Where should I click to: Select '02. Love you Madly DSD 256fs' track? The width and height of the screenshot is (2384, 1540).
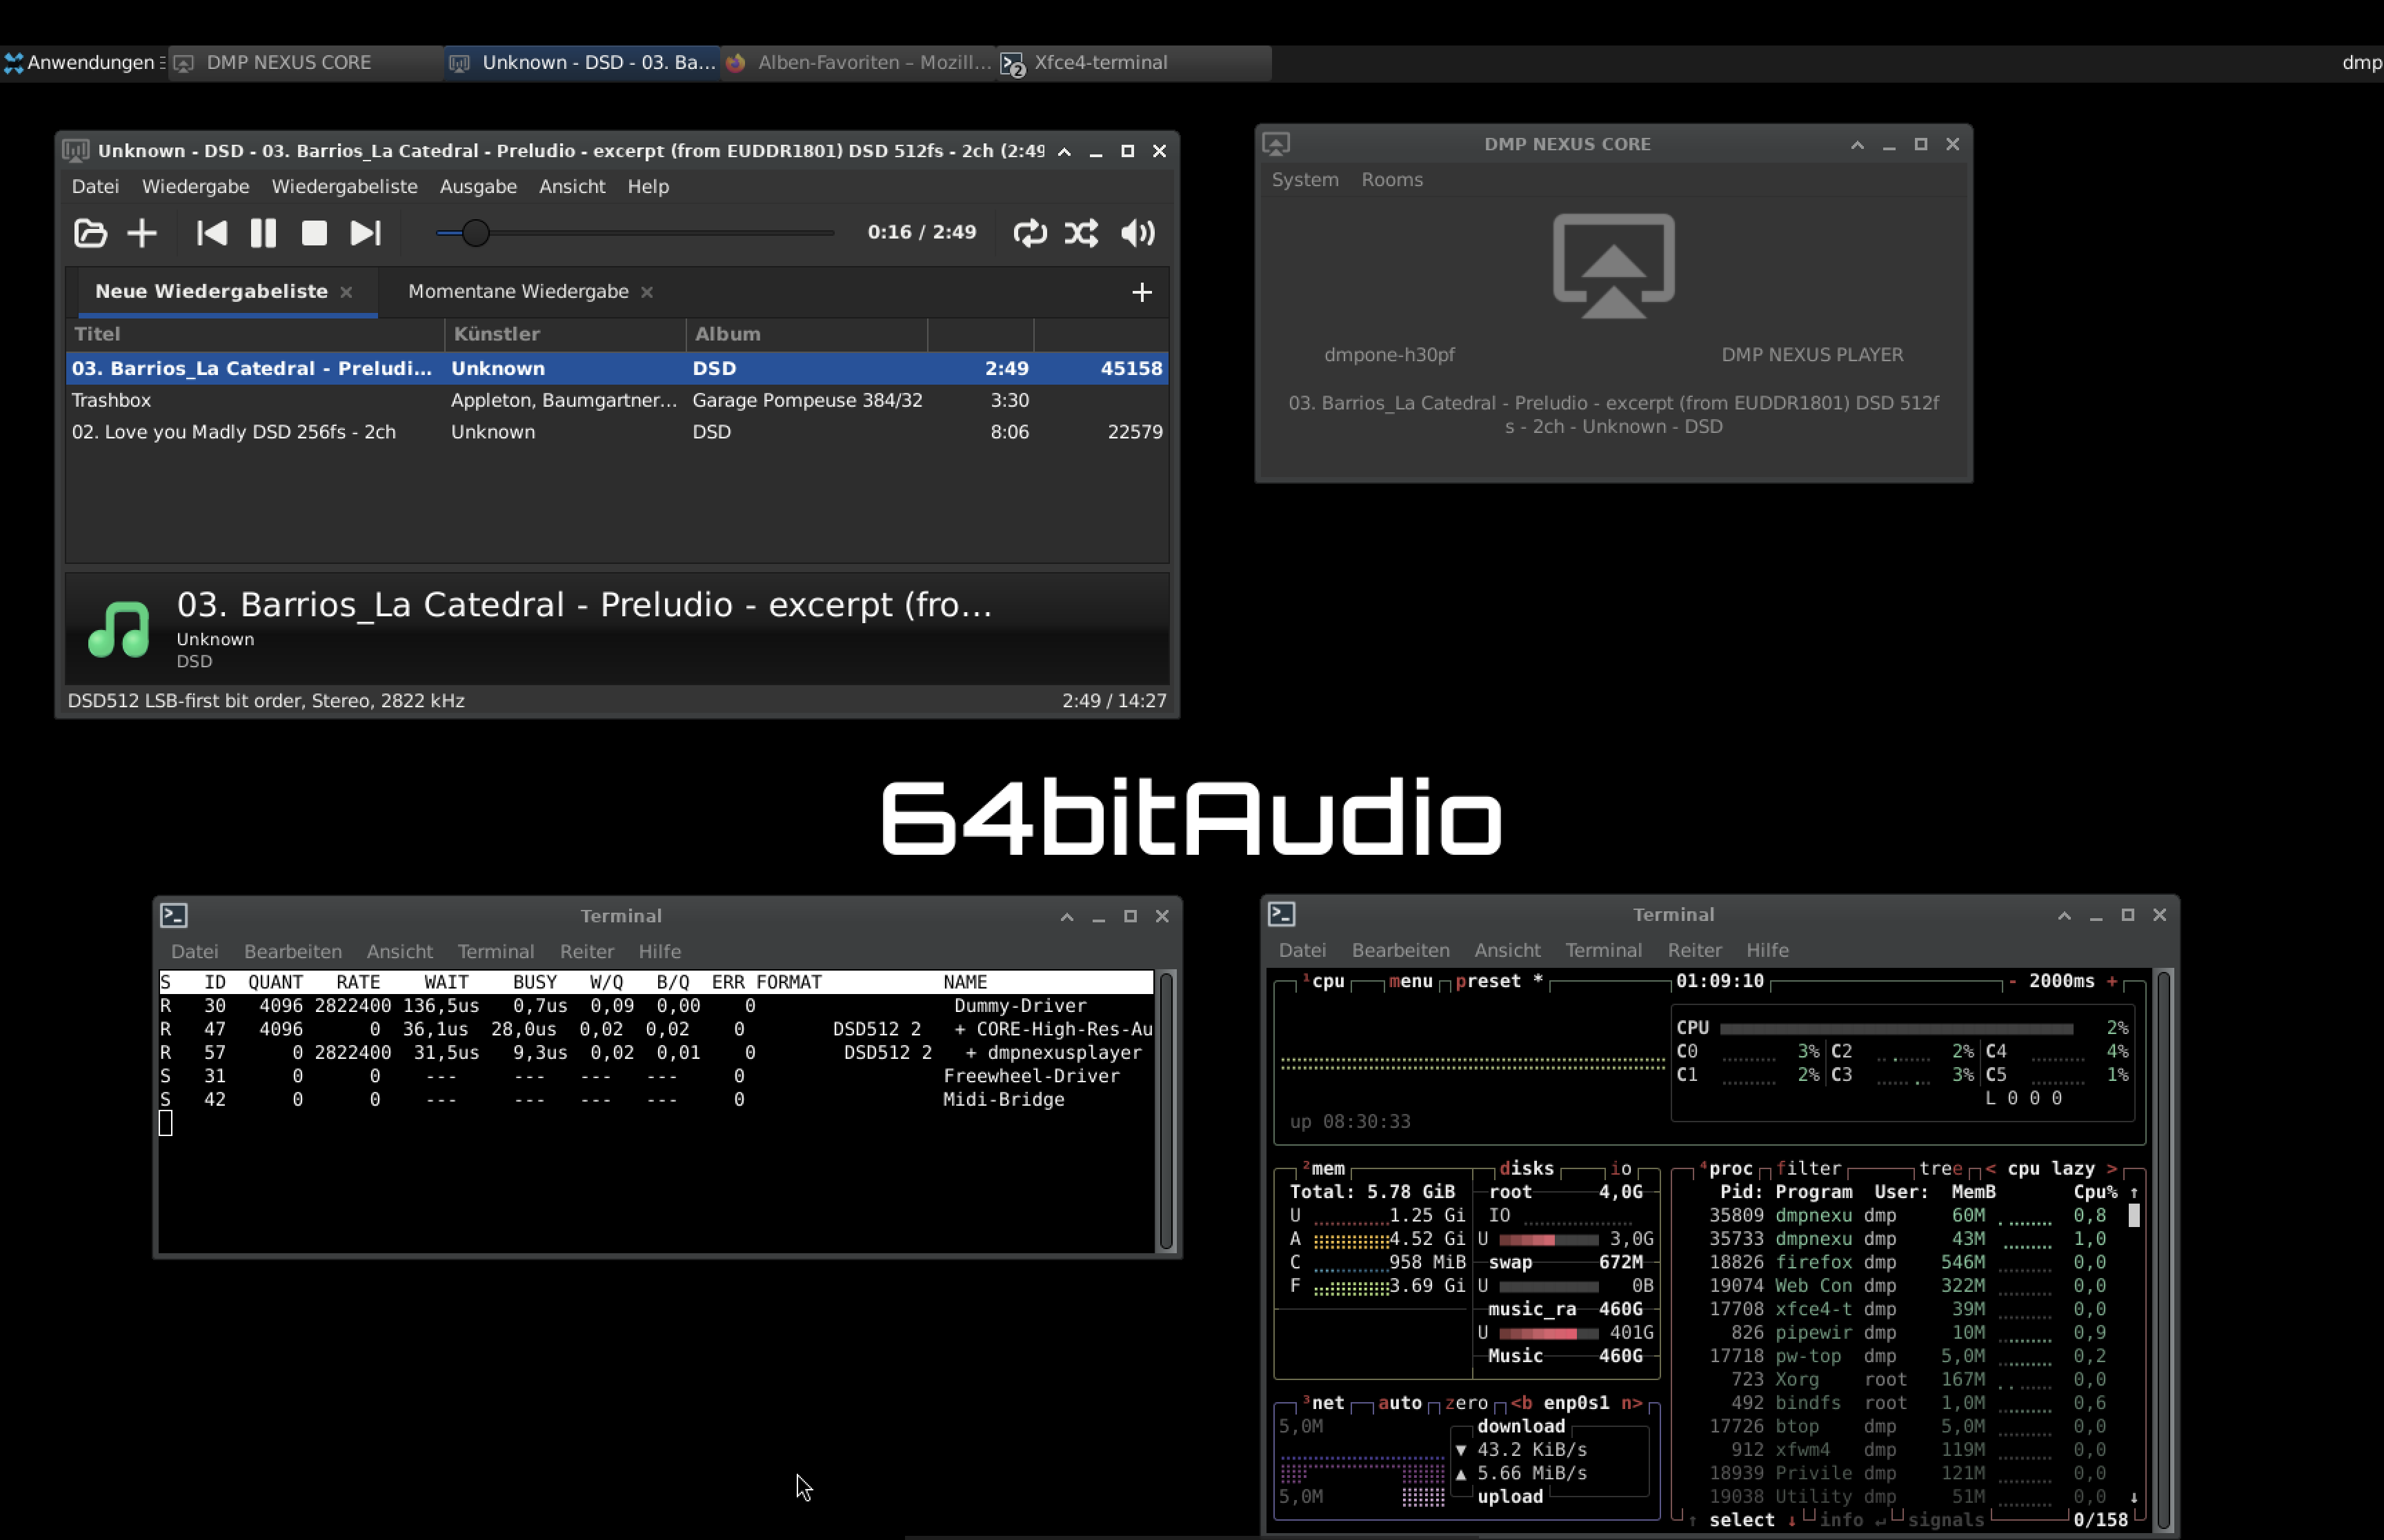tap(617, 432)
